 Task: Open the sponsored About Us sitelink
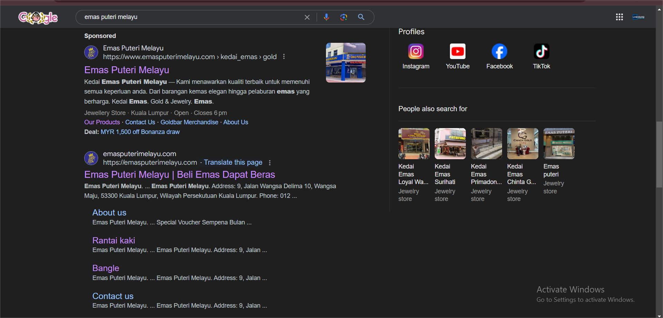236,122
